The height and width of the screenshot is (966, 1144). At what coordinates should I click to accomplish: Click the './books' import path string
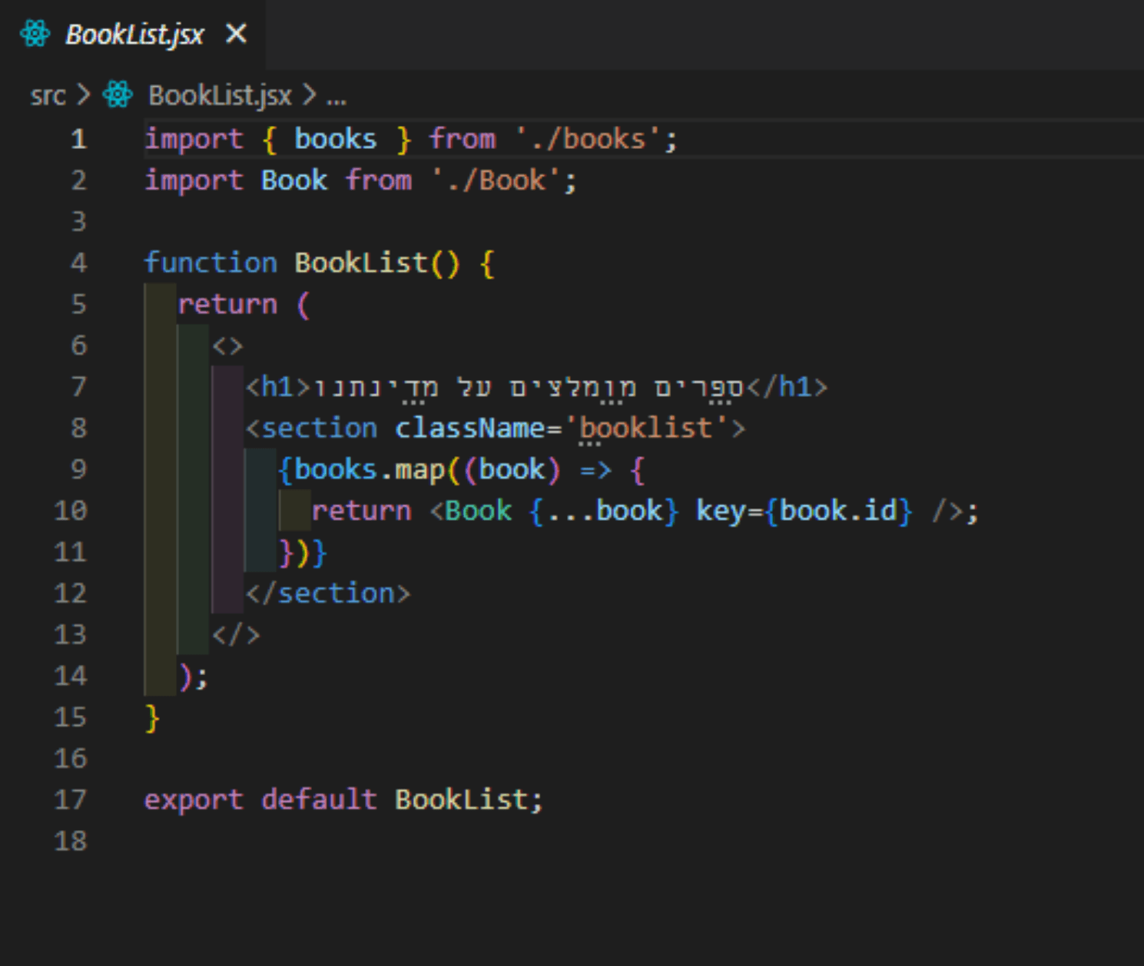click(587, 139)
